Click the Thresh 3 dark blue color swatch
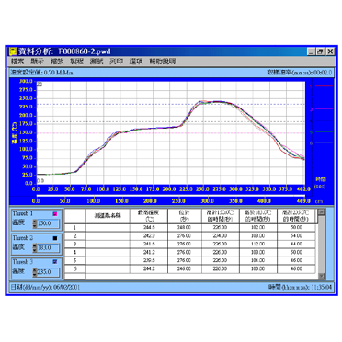This screenshot has height=342, width=342. pos(55,262)
